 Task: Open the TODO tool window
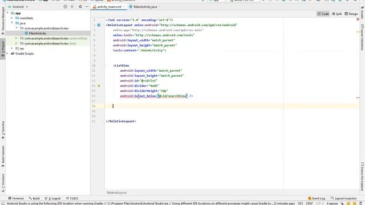[x=72, y=199]
